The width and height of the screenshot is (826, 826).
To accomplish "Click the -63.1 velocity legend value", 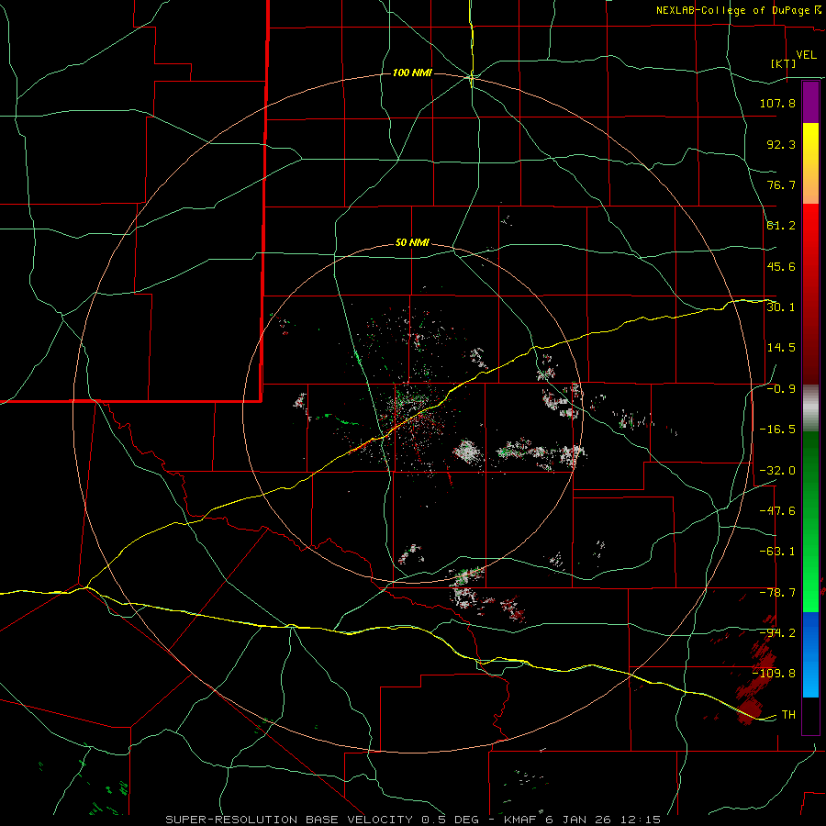I will [777, 552].
